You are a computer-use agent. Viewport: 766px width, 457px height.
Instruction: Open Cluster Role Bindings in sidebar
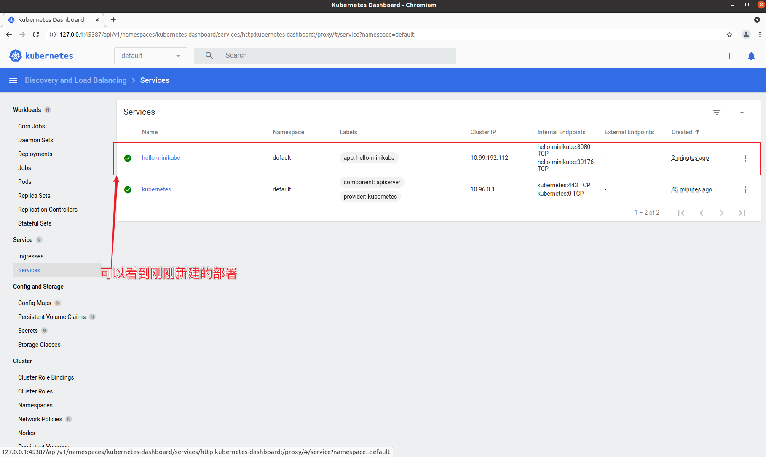(46, 377)
